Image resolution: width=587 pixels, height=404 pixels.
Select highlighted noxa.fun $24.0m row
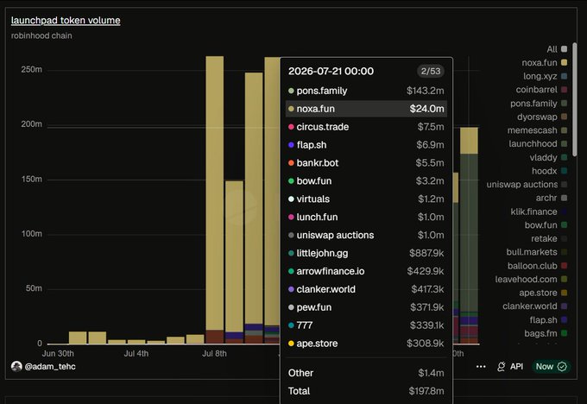pos(366,109)
